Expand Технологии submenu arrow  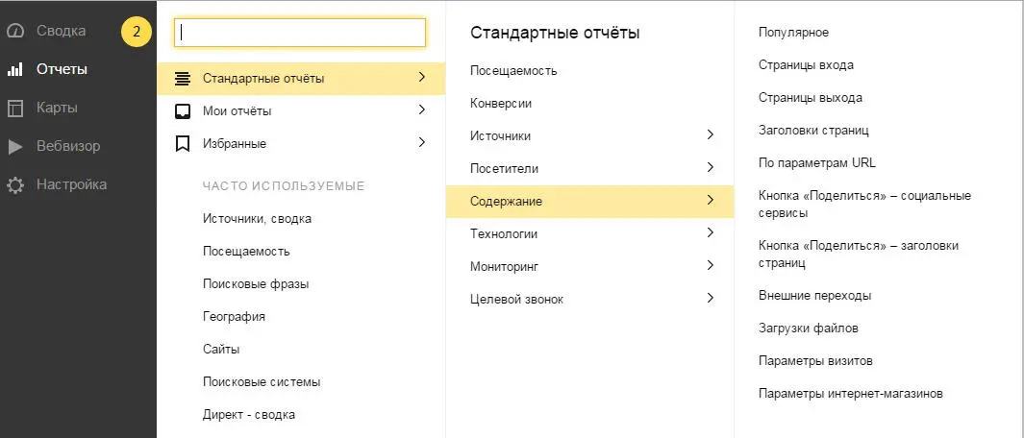[711, 232]
